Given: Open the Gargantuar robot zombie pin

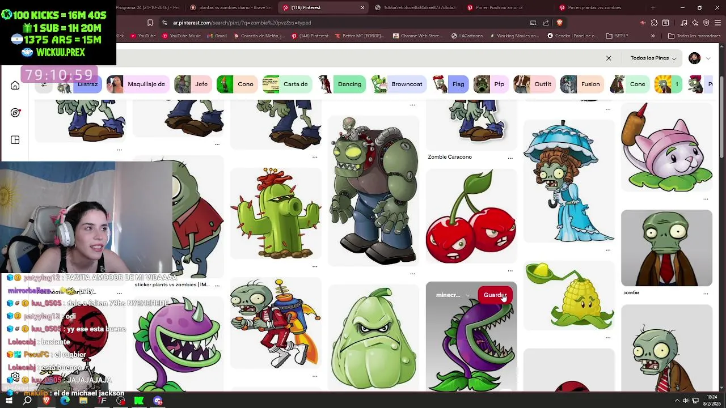Looking at the screenshot, I should tap(373, 190).
